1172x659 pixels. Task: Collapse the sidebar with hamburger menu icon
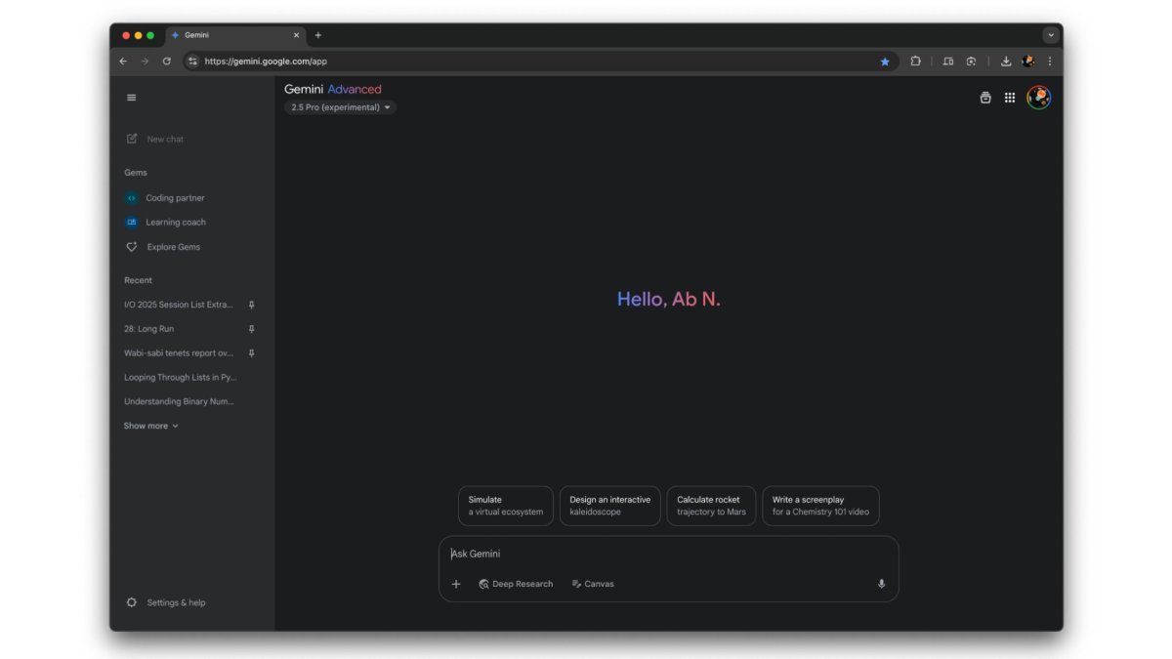click(x=132, y=98)
